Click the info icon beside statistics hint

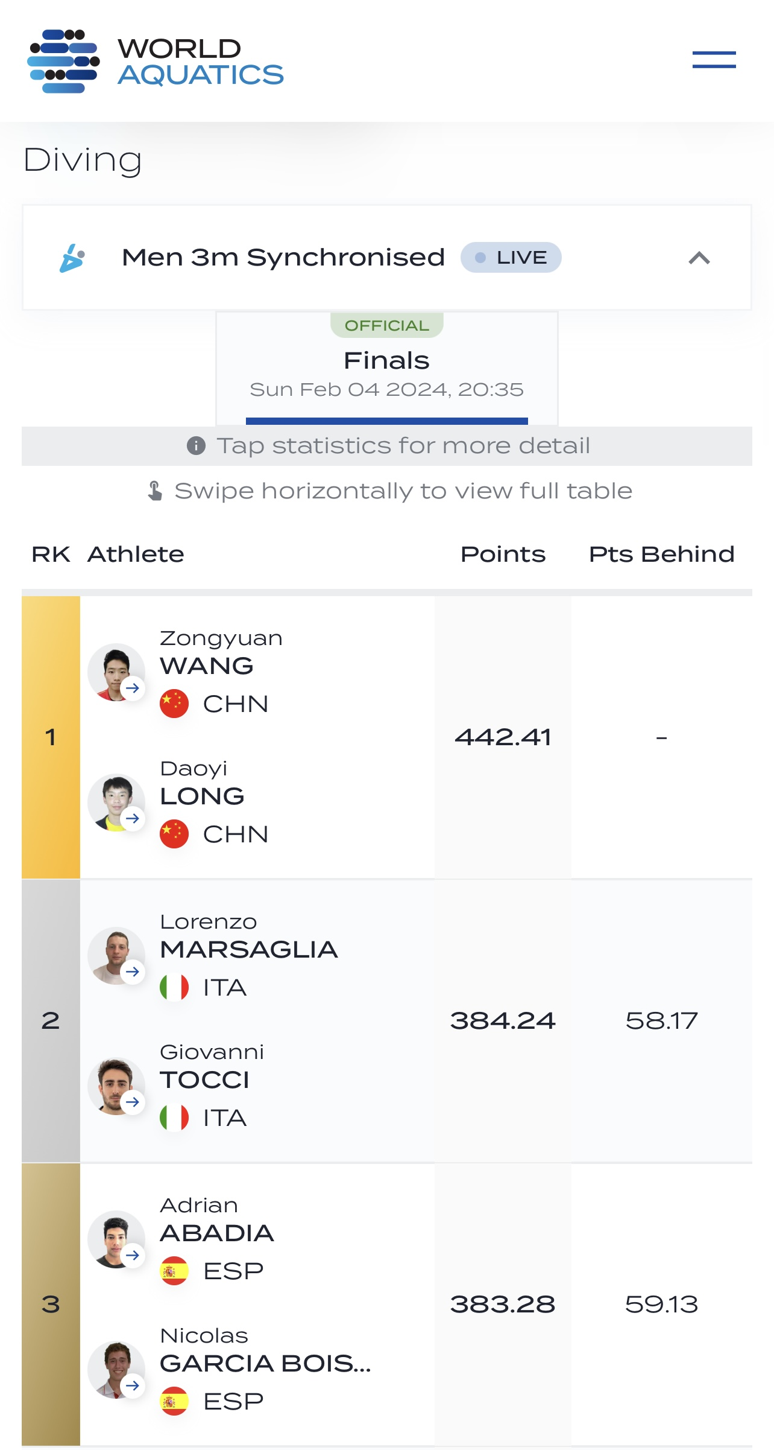[x=196, y=446]
